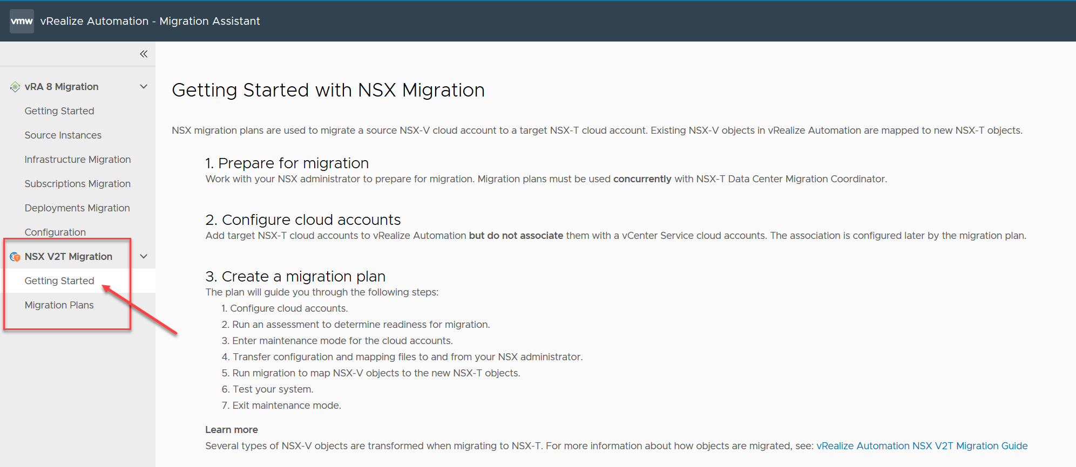1076x467 pixels.
Task: Click the '1. Prepare for migration' heading
Action: pyautogui.click(x=287, y=163)
